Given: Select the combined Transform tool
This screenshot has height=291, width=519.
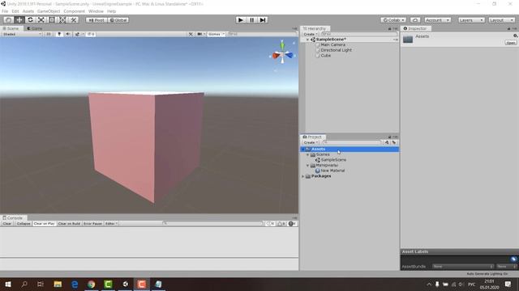Looking at the screenshot, I should pyautogui.click(x=62, y=20).
